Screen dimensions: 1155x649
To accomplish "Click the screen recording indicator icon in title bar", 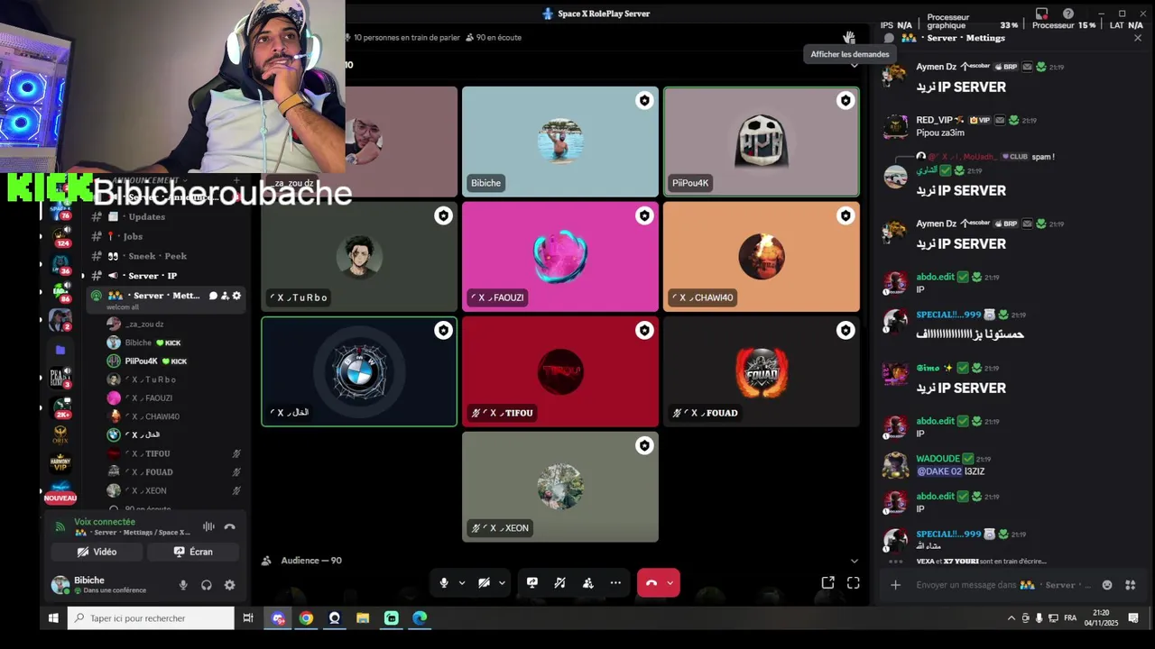I will 1042,14.
